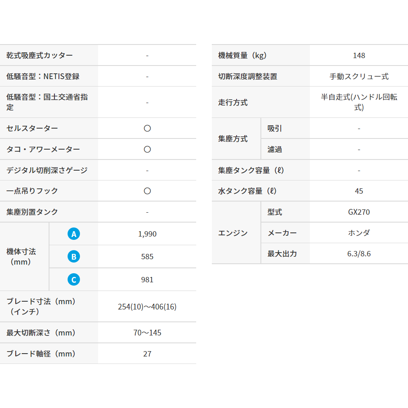Select the 型式 sub-label
408x408 pixels.
coord(275,212)
